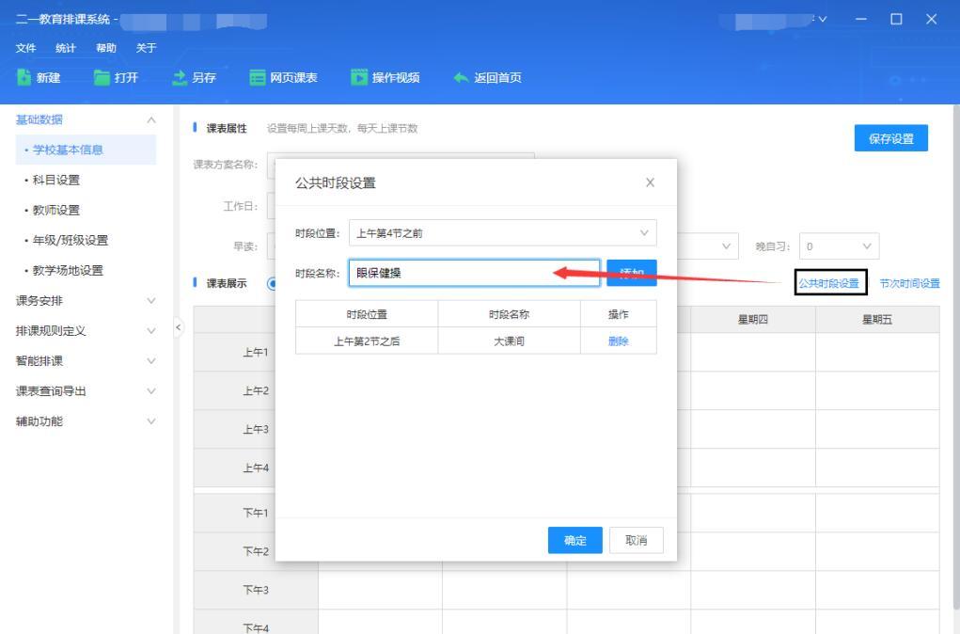Collapse the 基础数据 section
Image resolution: width=960 pixels, height=634 pixels.
point(151,119)
